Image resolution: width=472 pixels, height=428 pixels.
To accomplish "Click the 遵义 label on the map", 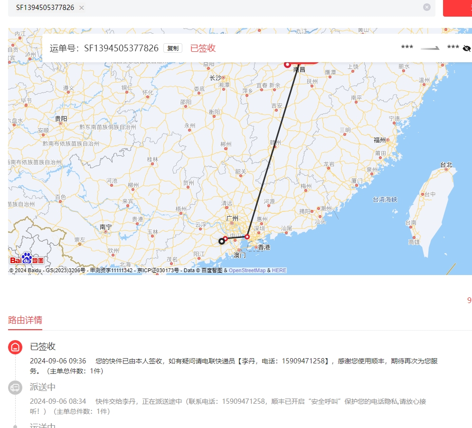I will click(68, 88).
